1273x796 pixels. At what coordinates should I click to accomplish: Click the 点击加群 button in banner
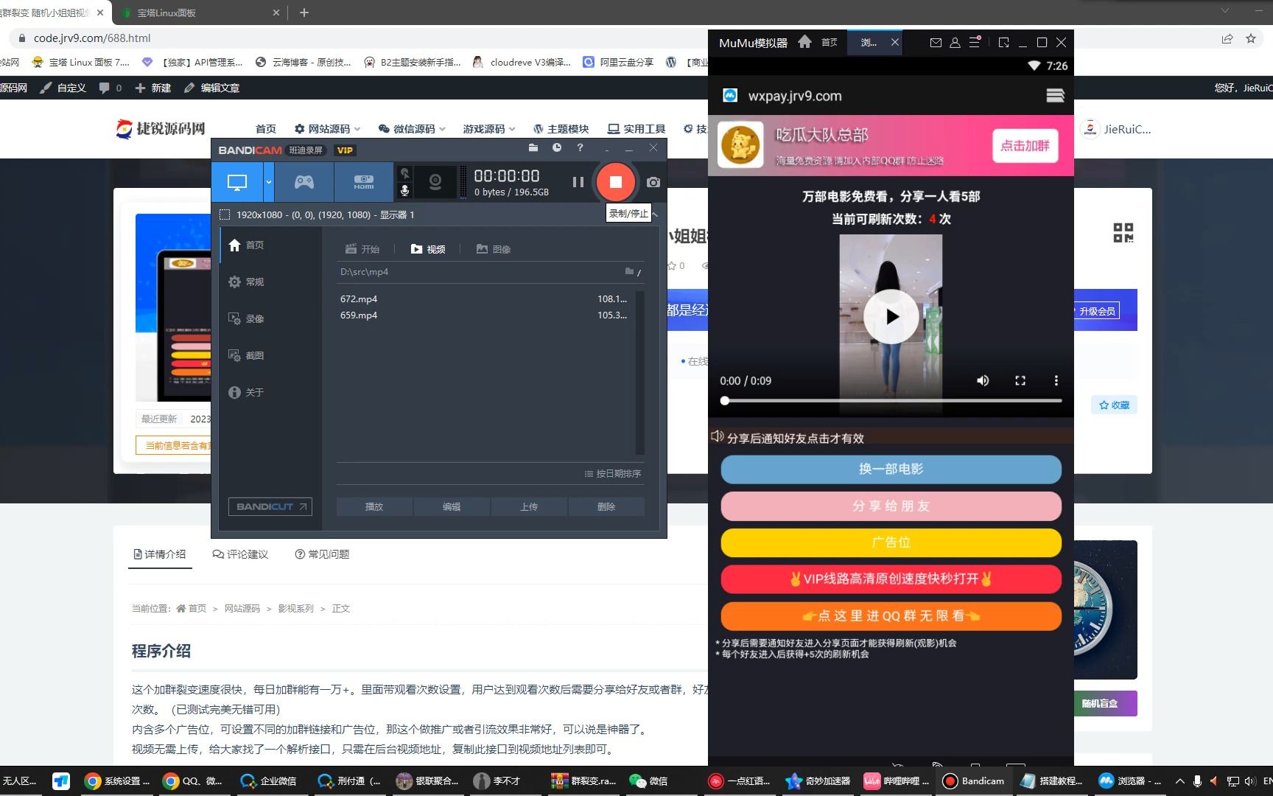[1025, 146]
